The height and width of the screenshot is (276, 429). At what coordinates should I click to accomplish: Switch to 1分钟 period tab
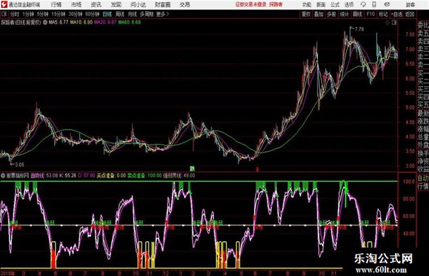(28, 14)
